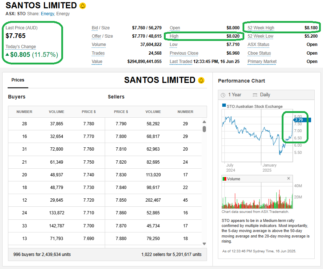Click the Previous Close label
323x269 pixels.
[x=184, y=53]
